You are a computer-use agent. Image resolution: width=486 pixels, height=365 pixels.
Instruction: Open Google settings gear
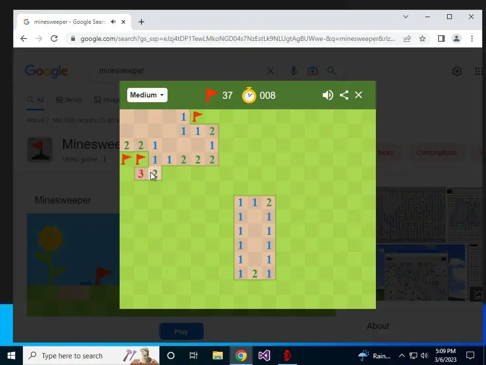pyautogui.click(x=457, y=71)
